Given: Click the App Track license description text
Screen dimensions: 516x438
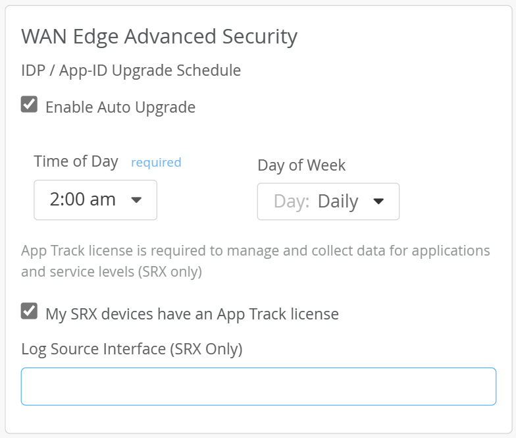Looking at the screenshot, I should [x=255, y=251].
